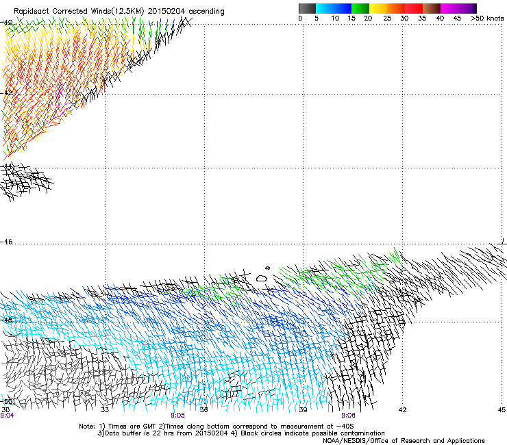This screenshot has width=507, height=445.
Task: Click the '>50 knots' legend label
Action: pyautogui.click(x=487, y=18)
